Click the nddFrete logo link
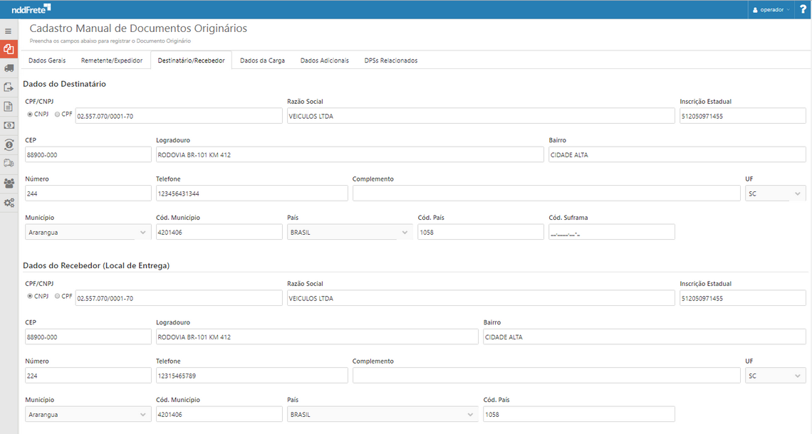 [x=31, y=9]
